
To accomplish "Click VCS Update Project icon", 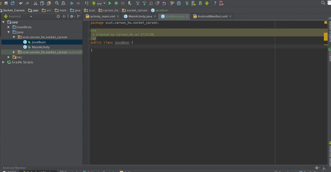I will pos(138,3).
